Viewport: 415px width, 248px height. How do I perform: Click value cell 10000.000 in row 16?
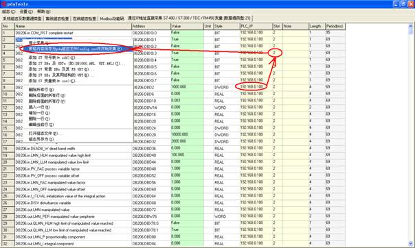[187, 135]
